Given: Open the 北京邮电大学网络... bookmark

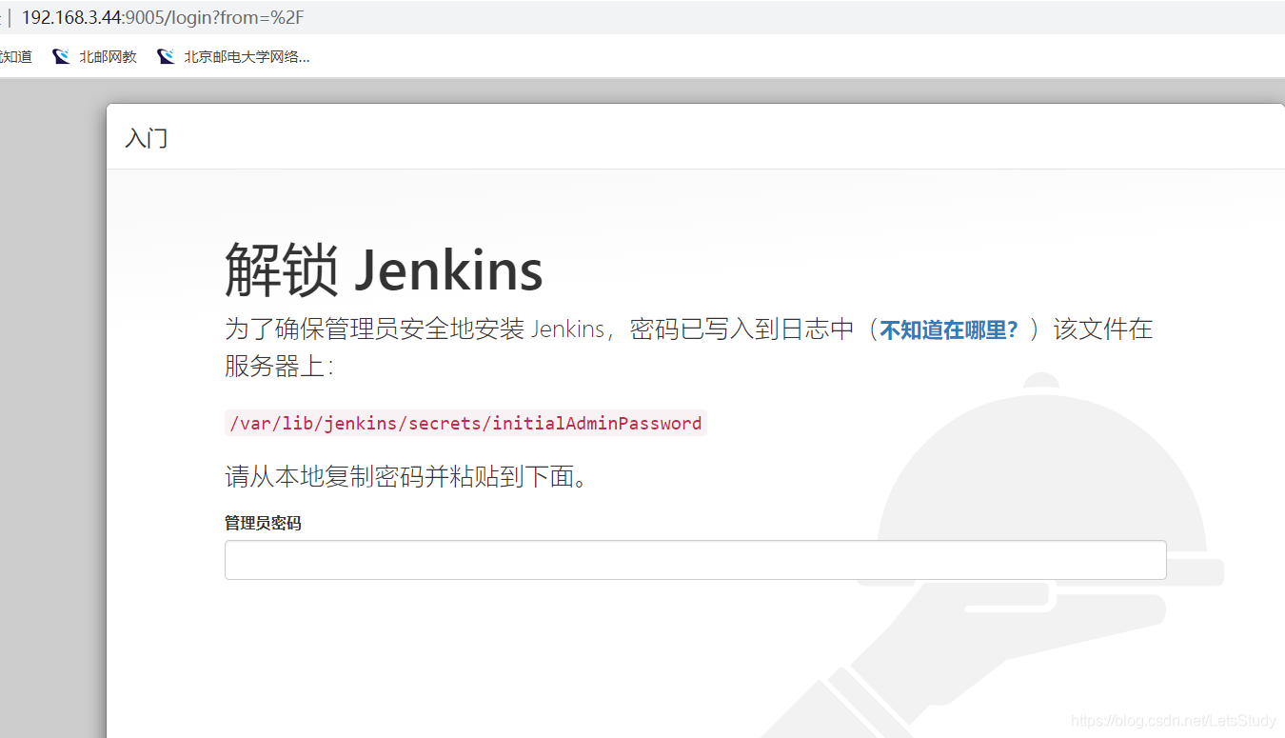Looking at the screenshot, I should tap(234, 57).
